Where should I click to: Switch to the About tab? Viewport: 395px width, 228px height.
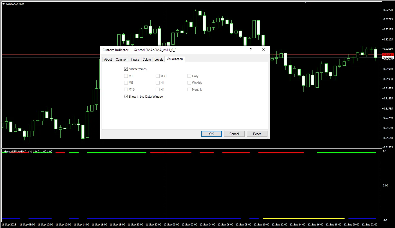(108, 60)
